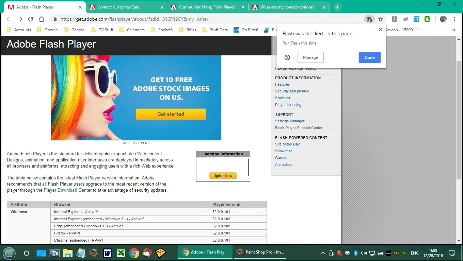Click the yellow diamond app on taskbar
Viewport: 463px width, 261px height.
pos(160,253)
